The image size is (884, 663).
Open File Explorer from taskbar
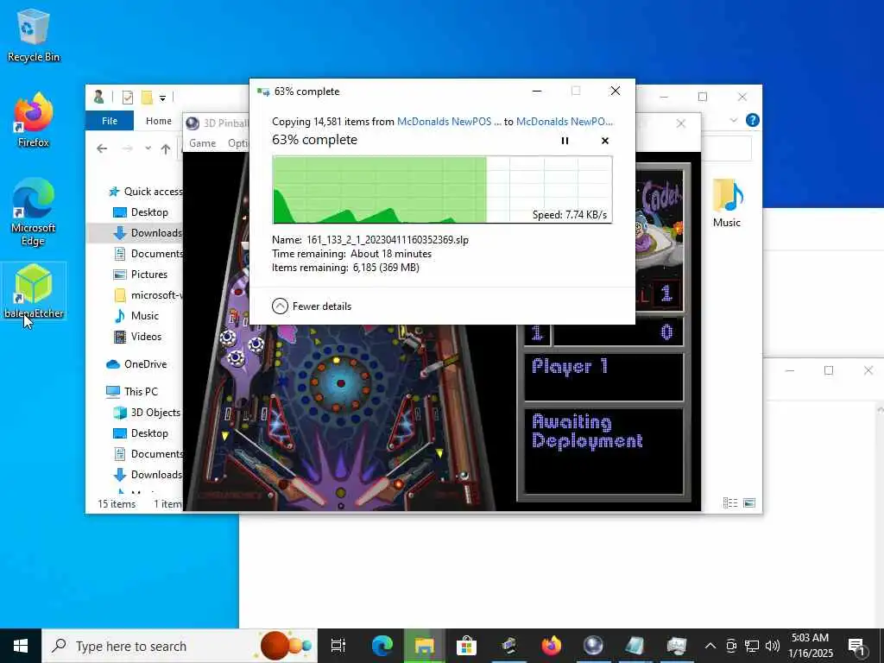[424, 646]
